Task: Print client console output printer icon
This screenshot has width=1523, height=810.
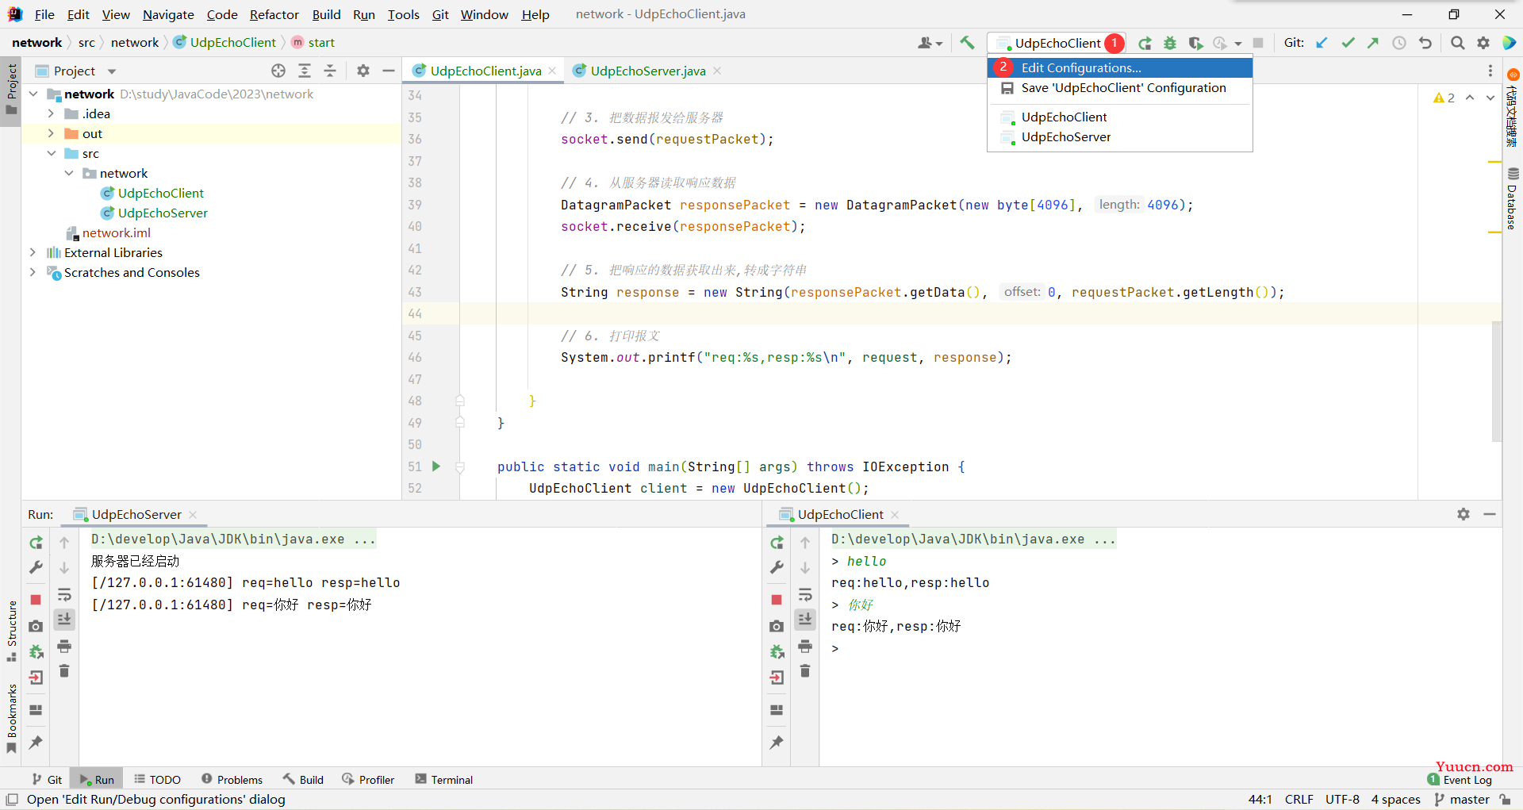Action: (x=805, y=646)
